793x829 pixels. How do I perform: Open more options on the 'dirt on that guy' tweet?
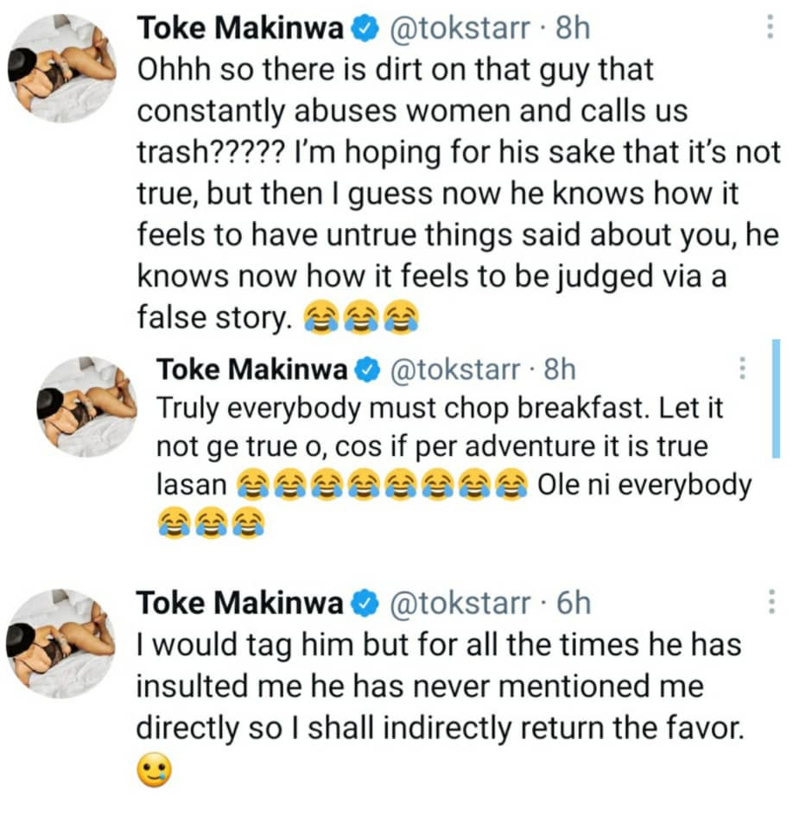[x=770, y=30]
